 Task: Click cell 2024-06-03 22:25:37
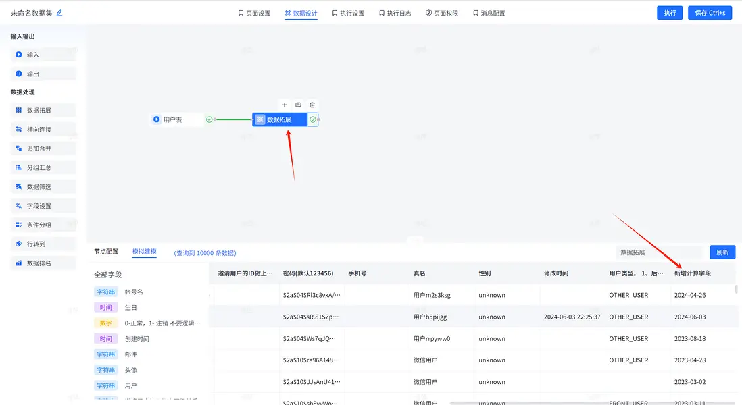tap(572, 317)
